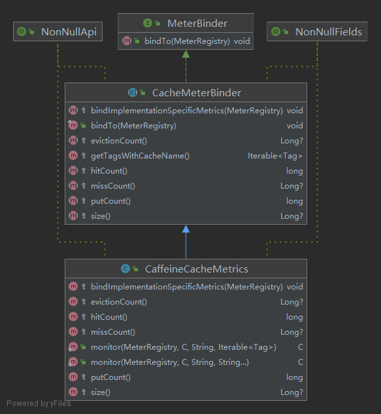381x414 pixels.
Task: Click static method icon of monitor String...
Action: (73, 362)
